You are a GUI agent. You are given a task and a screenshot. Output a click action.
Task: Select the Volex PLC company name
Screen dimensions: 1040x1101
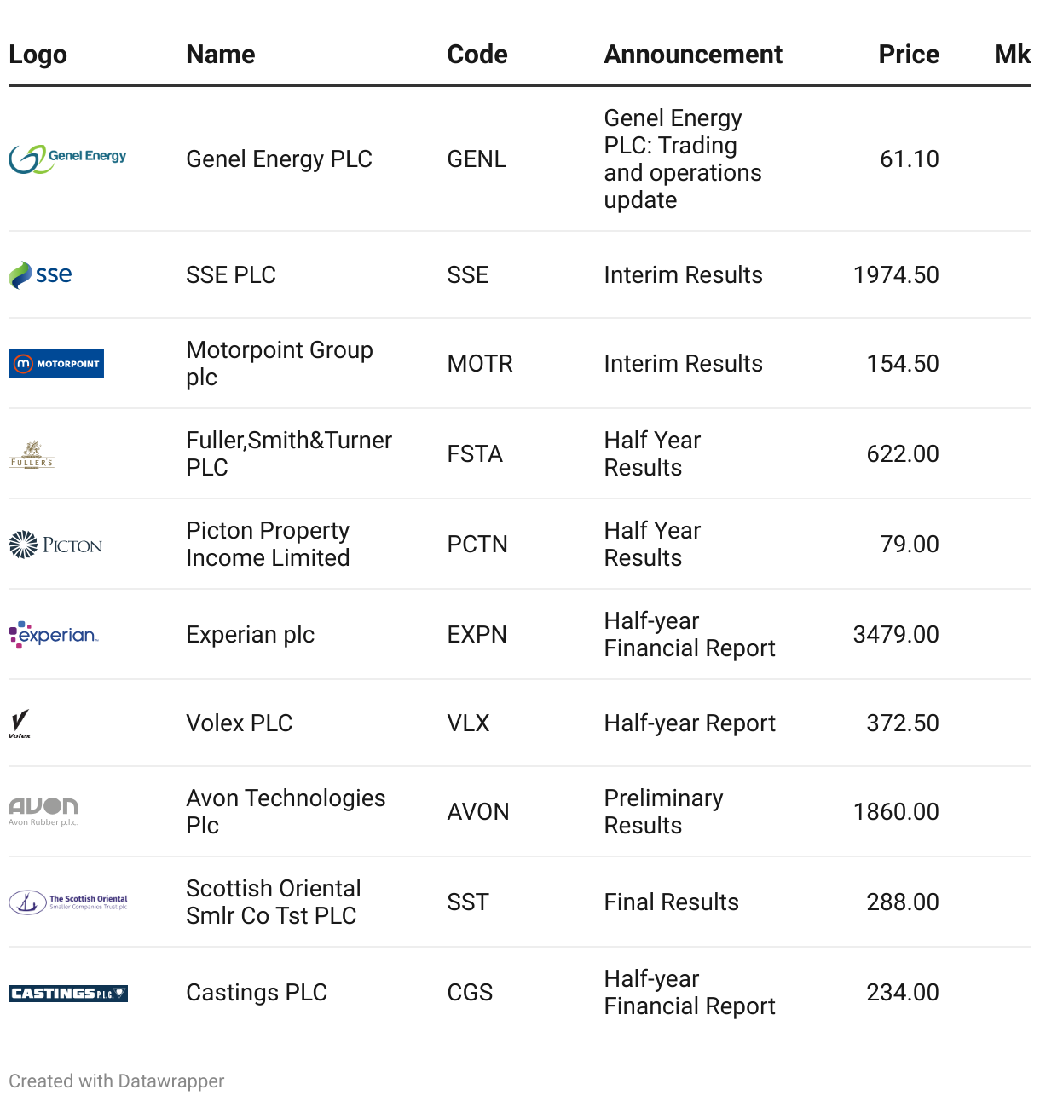[240, 723]
